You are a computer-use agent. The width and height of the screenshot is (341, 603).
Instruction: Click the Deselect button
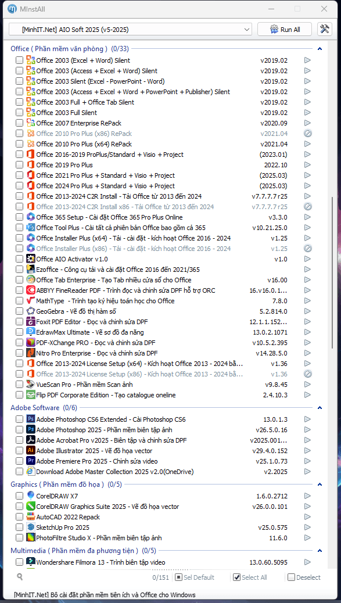[x=304, y=577]
